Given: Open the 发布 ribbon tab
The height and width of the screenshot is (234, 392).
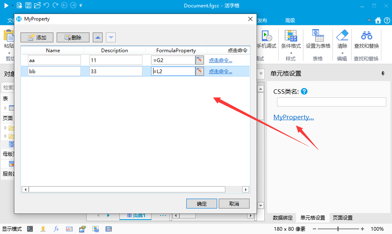Looking at the screenshot, I should pos(262,20).
